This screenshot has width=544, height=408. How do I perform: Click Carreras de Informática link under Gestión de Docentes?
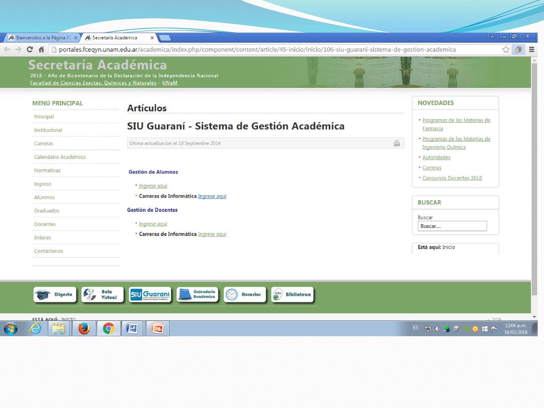coord(212,234)
